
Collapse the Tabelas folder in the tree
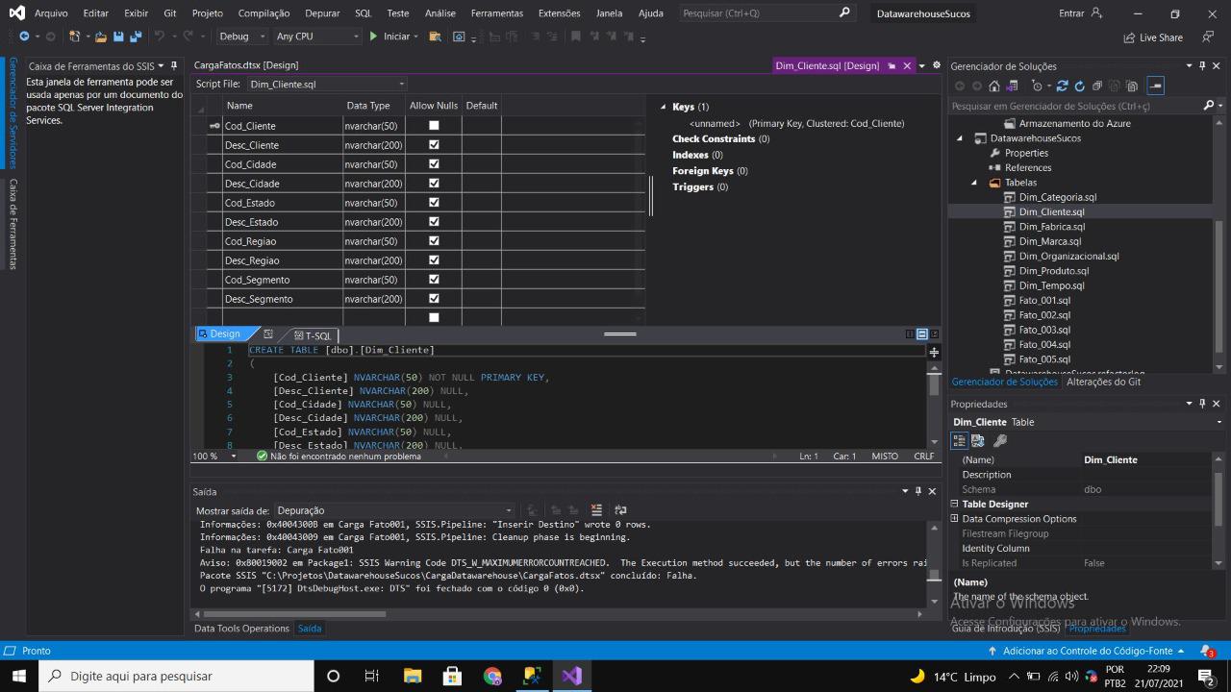tap(974, 183)
